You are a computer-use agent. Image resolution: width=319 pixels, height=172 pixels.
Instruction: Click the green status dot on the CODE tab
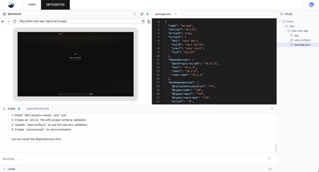19,109
